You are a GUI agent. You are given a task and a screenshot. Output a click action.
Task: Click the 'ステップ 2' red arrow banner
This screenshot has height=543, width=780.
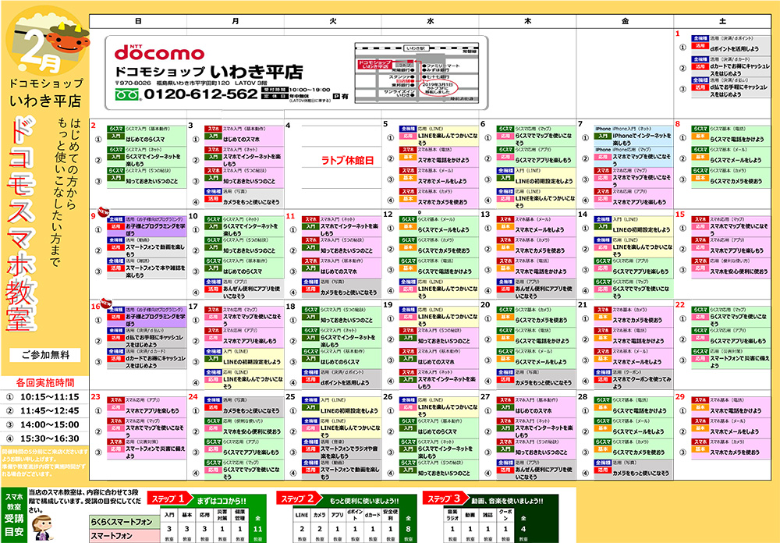299,499
